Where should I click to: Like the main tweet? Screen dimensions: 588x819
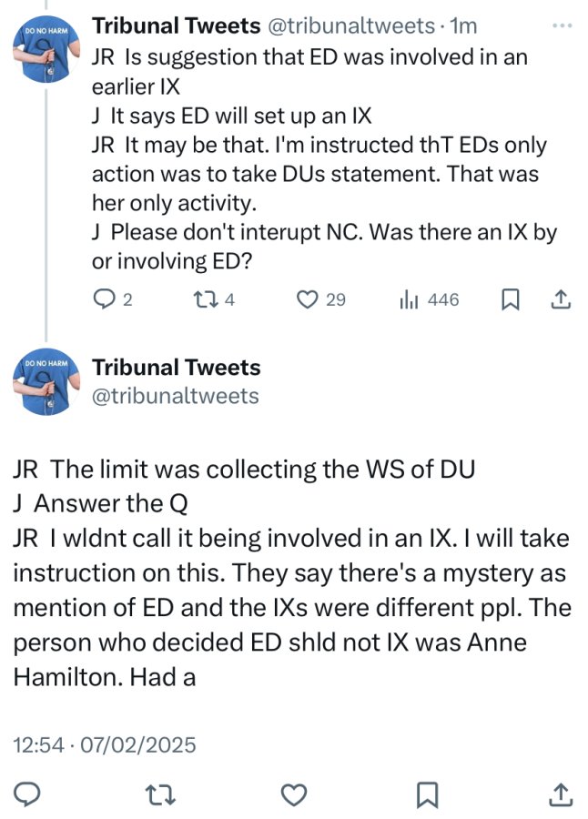pos(294,795)
